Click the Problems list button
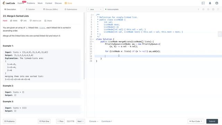222x125 pixels. [x=9, y=121]
